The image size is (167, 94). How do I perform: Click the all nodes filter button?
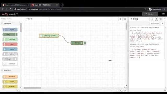pos(154,23)
